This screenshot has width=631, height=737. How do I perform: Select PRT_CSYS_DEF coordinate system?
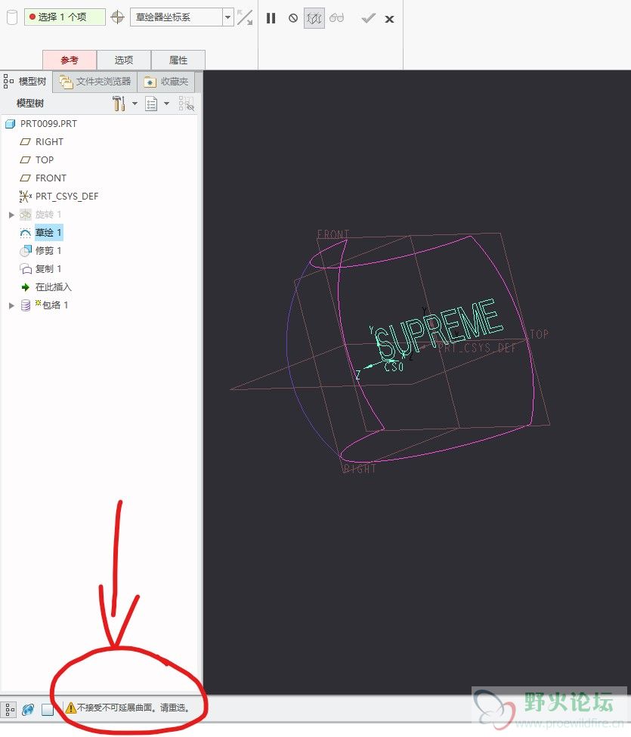[x=67, y=196]
